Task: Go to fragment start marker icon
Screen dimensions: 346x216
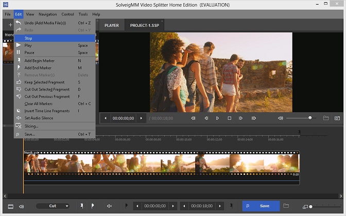Action: tap(126, 206)
